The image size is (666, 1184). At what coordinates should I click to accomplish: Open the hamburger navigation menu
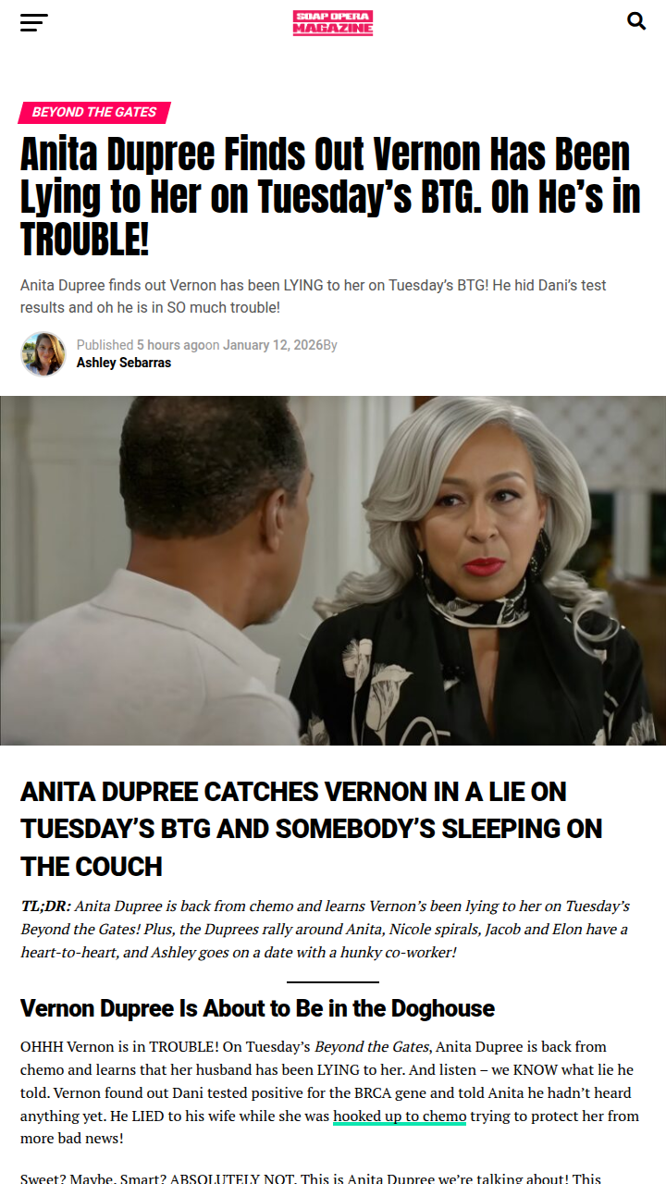[x=34, y=22]
